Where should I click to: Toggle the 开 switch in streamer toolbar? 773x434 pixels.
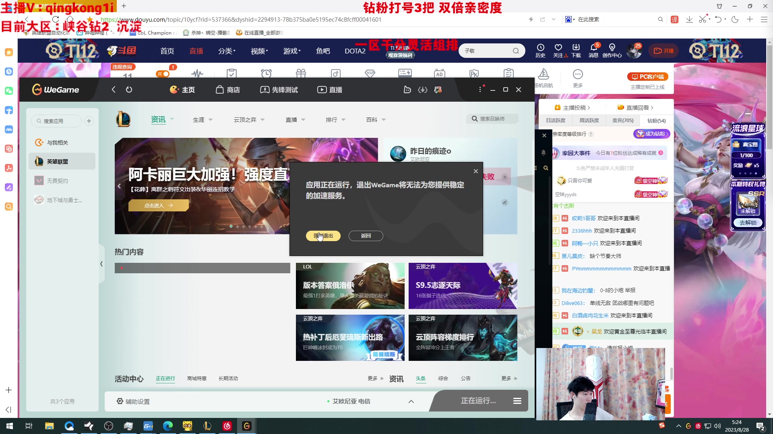coord(163,74)
